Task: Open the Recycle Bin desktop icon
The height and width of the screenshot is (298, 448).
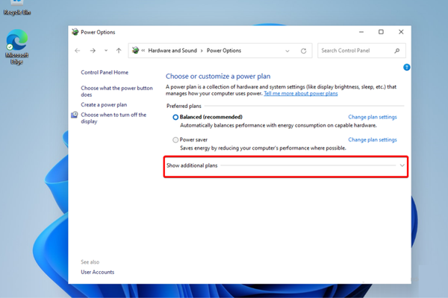Action: pyautogui.click(x=16, y=7)
